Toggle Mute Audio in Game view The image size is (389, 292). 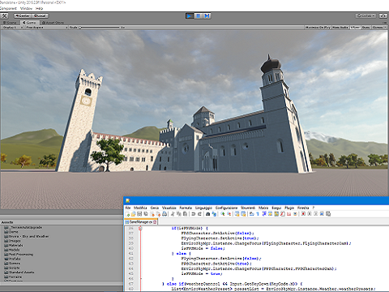point(340,28)
